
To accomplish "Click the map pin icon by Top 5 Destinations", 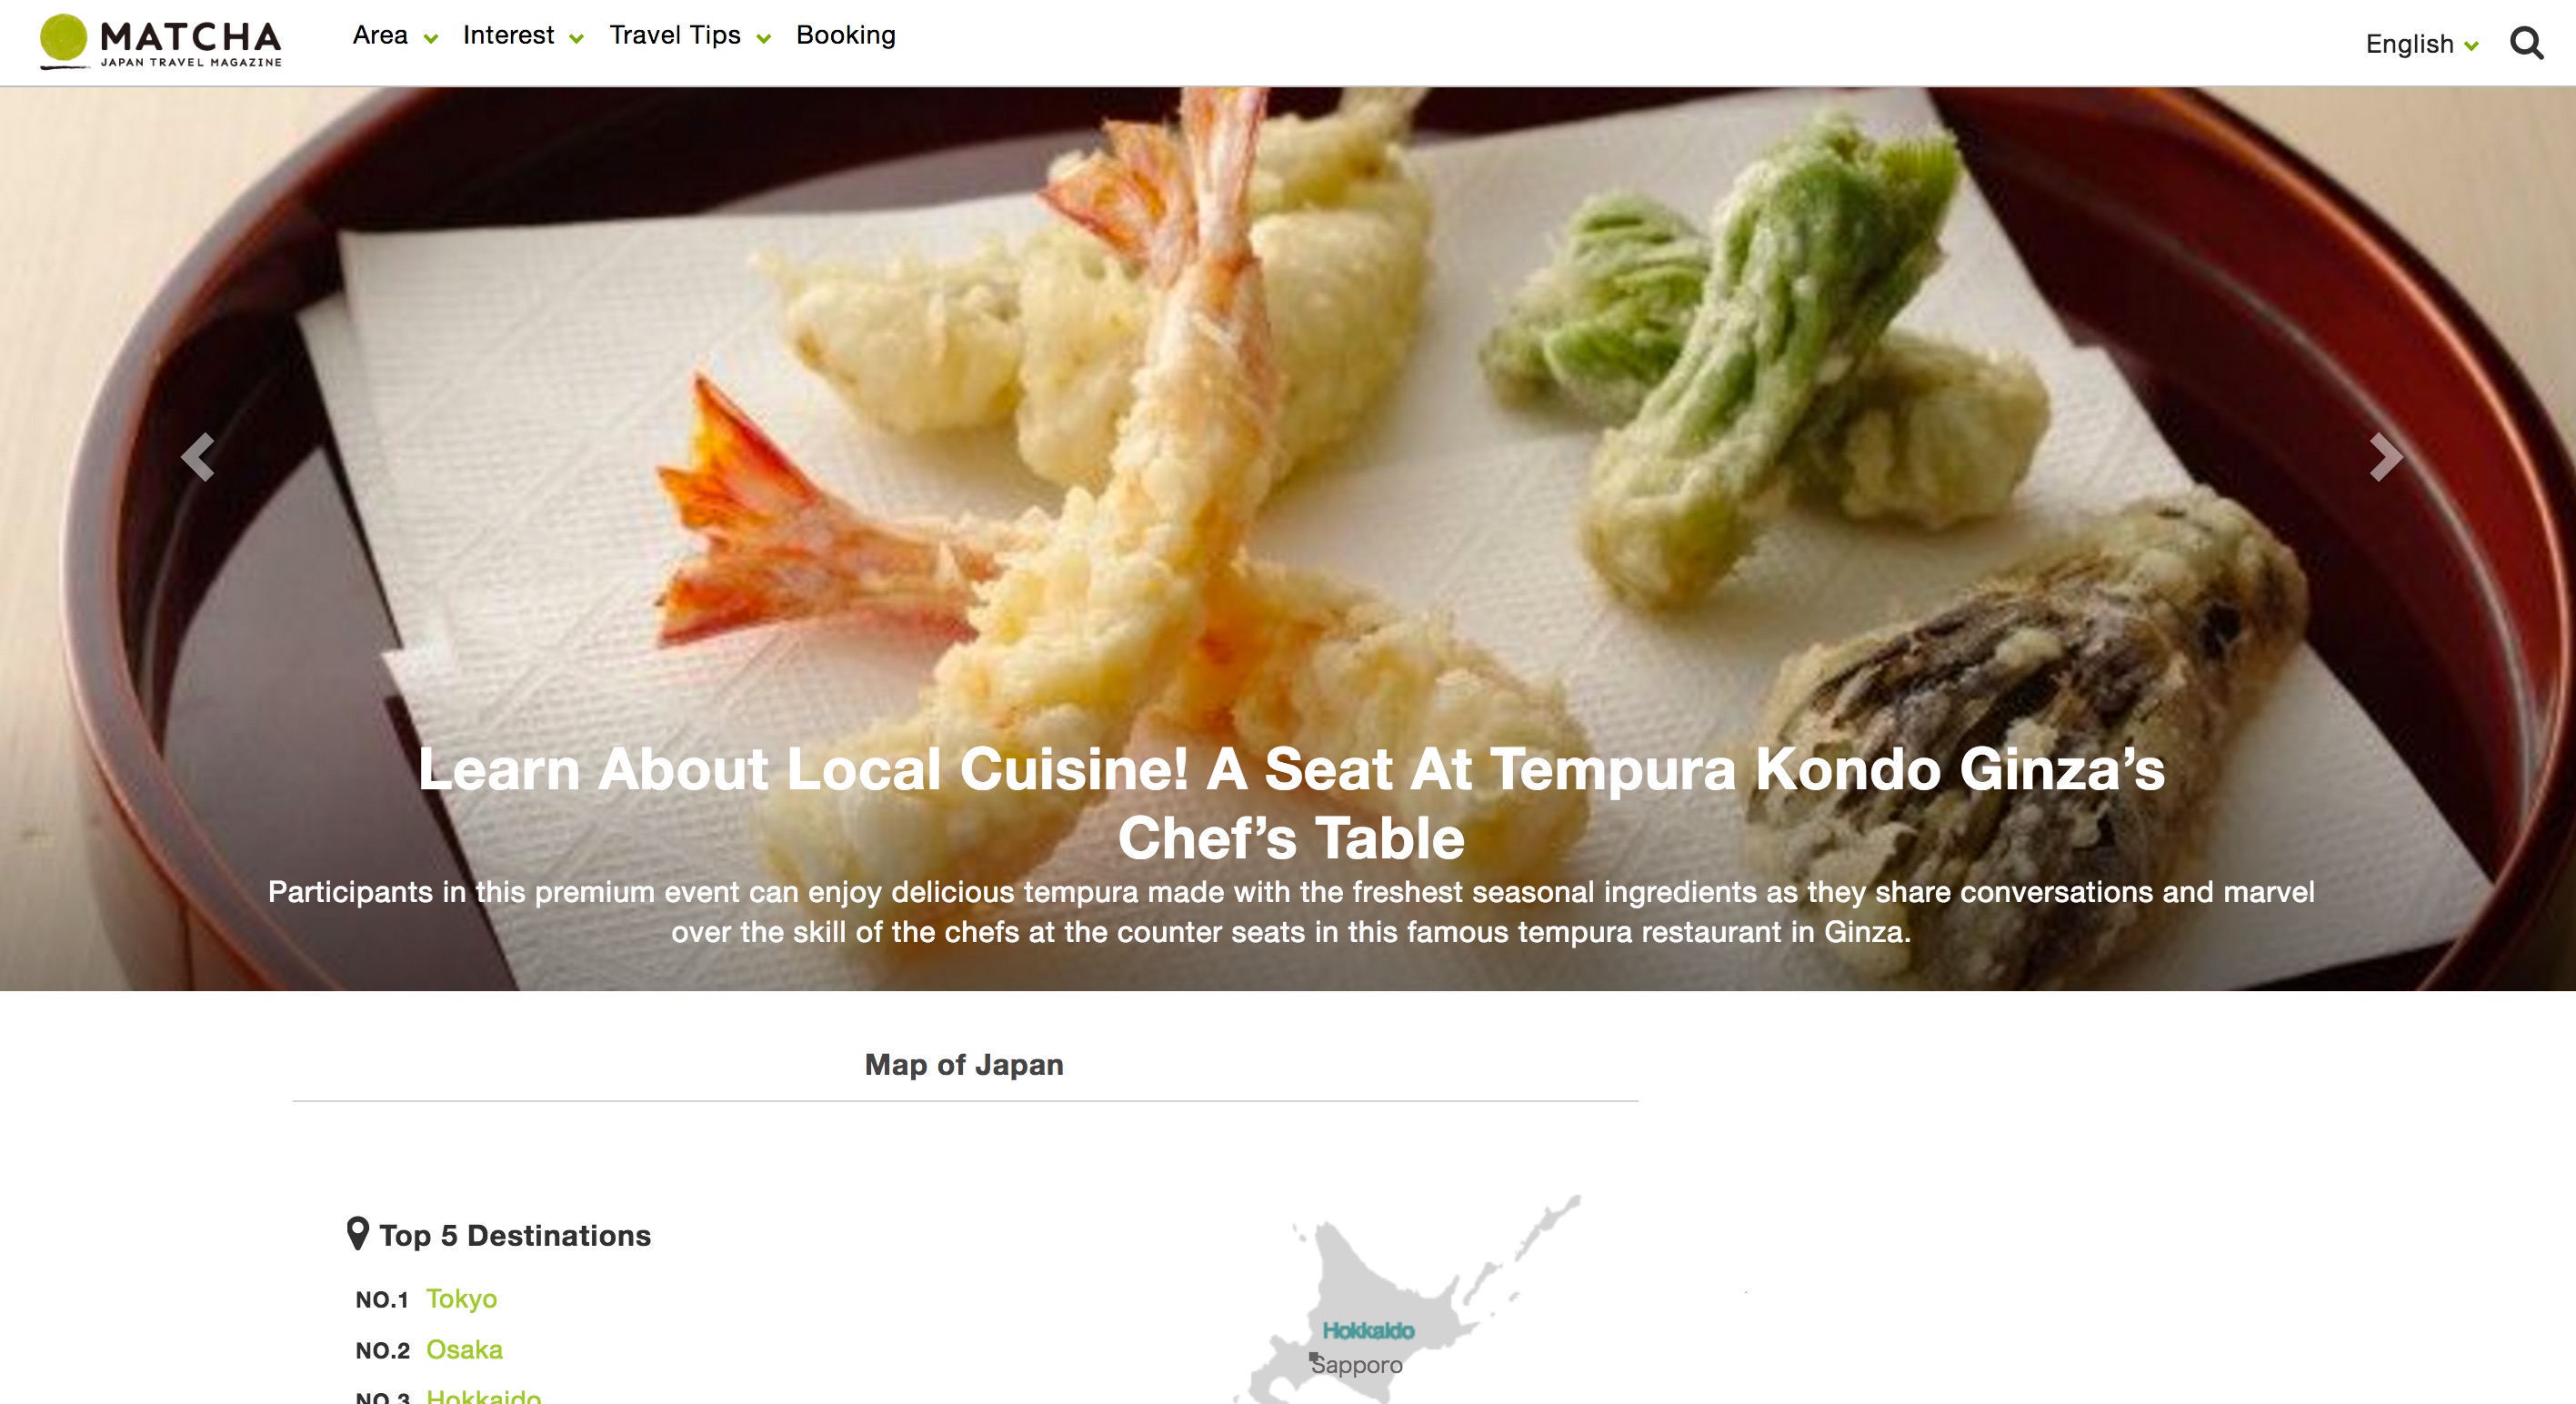I will click(358, 1234).
